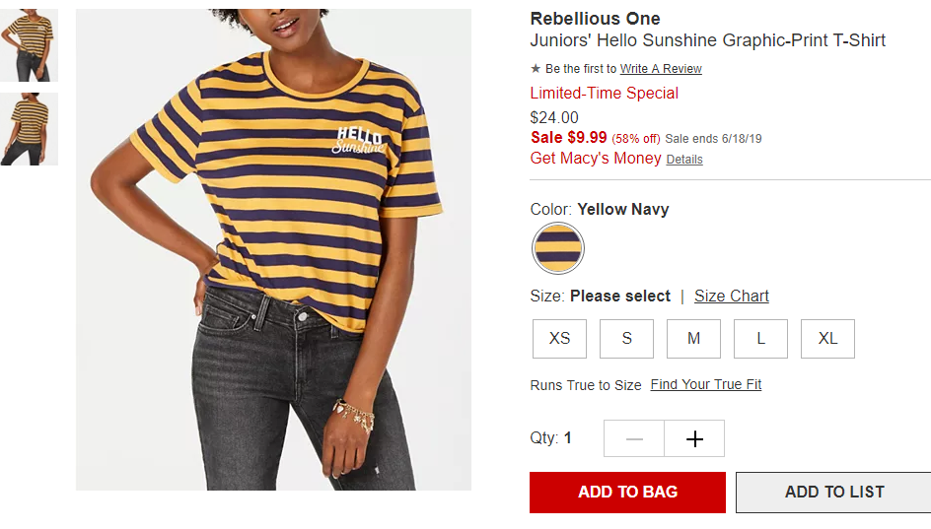Image resolution: width=931 pixels, height=529 pixels.
Task: Show the second back-view thumbnail
Action: pos(30,129)
